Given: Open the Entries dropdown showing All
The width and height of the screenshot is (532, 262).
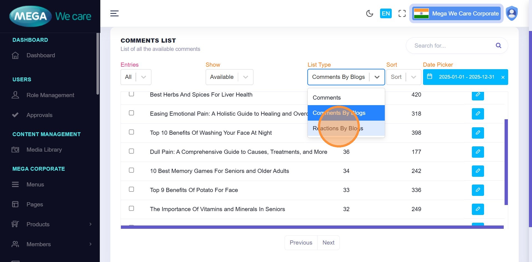Looking at the screenshot, I should (x=136, y=77).
